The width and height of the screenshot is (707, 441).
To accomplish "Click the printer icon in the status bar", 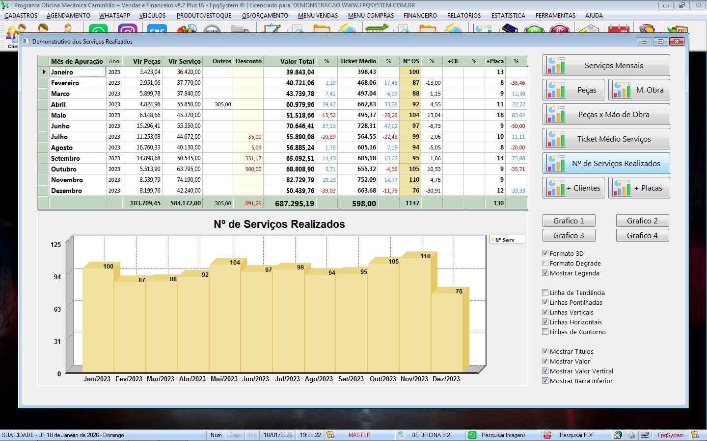I will point(631,435).
